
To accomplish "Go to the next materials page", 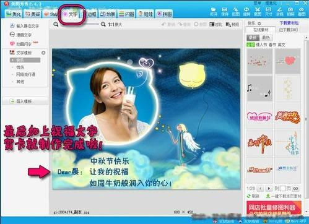I will click(269, 188).
